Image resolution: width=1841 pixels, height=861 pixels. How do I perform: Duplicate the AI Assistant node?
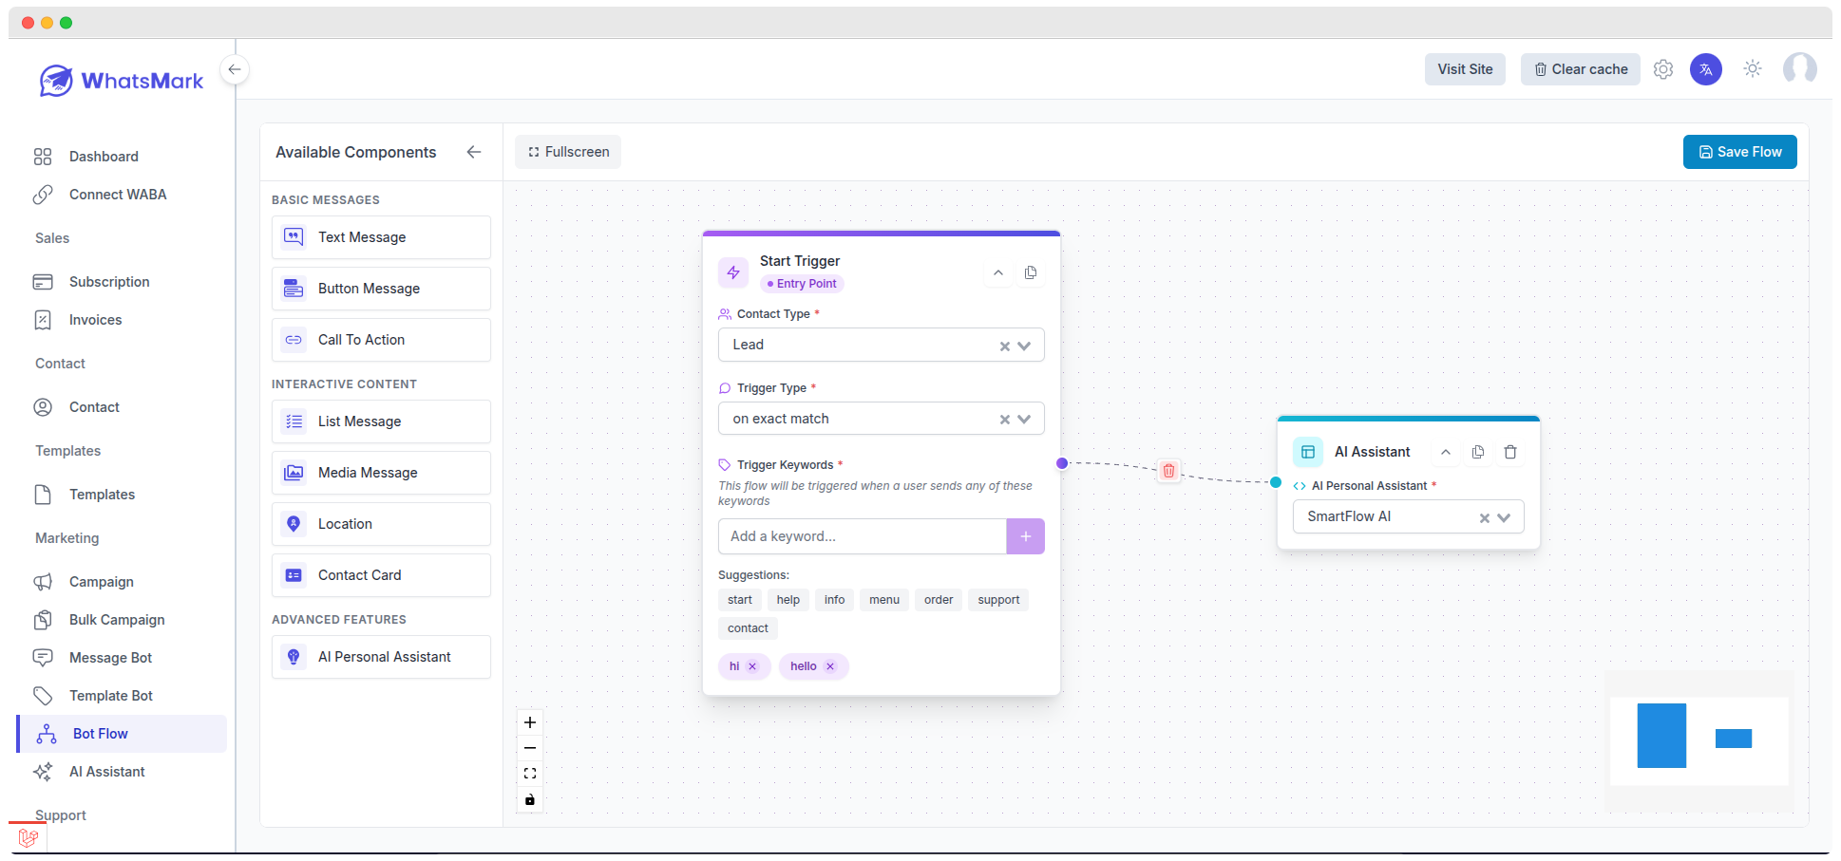1478,452
